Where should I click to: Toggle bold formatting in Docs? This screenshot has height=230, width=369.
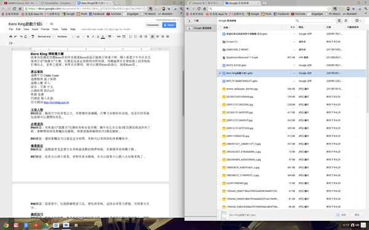pyautogui.click(x=88, y=37)
